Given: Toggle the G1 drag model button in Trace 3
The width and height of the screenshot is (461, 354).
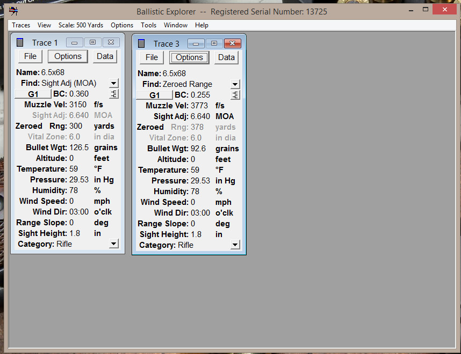Looking at the screenshot, I should tap(154, 95).
